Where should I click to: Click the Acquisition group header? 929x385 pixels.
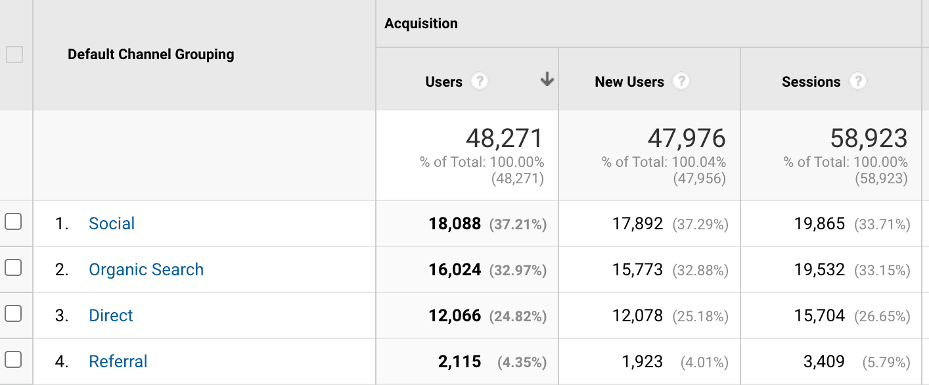(x=421, y=24)
